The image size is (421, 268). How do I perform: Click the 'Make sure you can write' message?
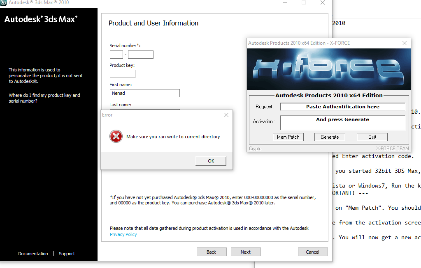point(173,137)
